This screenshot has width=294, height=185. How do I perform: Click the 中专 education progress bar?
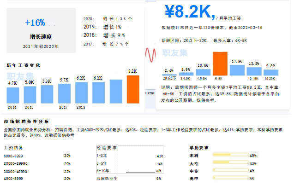[x=229, y=171]
